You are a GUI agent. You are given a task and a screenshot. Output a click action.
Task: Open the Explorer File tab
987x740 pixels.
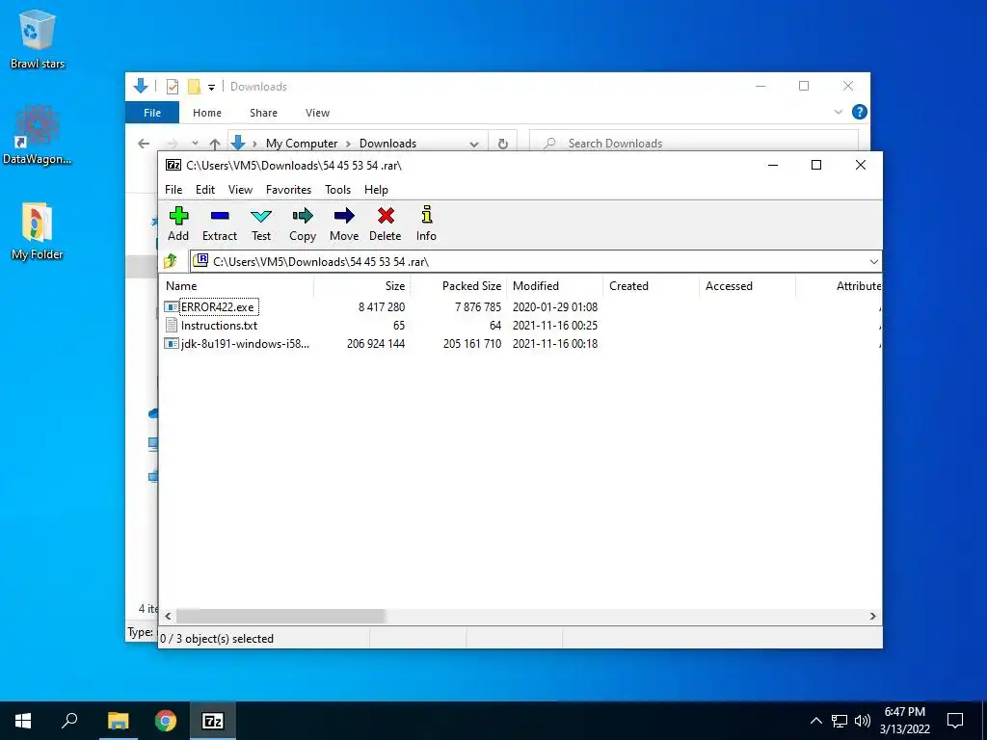click(x=152, y=113)
